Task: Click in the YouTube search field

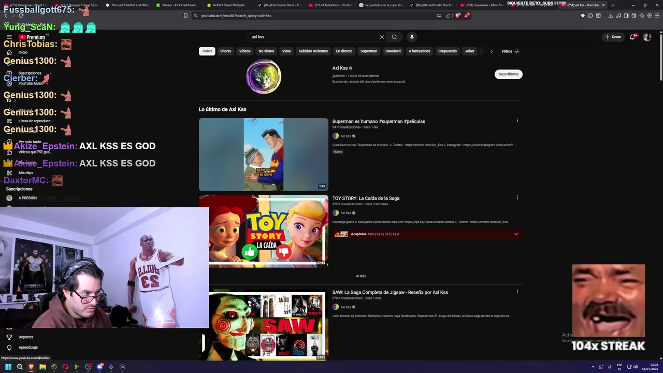Action: click(x=313, y=37)
